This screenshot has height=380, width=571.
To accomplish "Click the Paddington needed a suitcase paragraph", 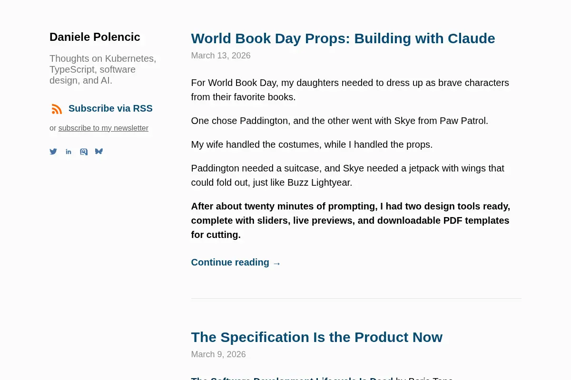I will tap(348, 175).
